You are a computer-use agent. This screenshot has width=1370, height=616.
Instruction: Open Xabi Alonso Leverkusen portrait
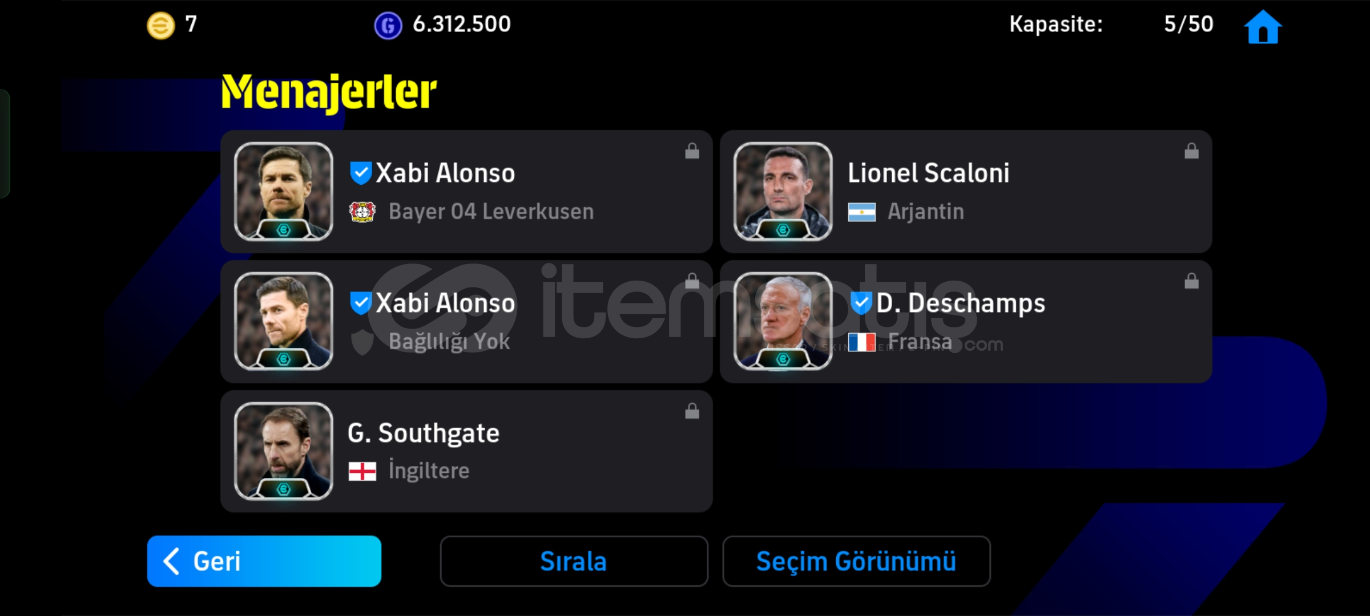point(284,191)
